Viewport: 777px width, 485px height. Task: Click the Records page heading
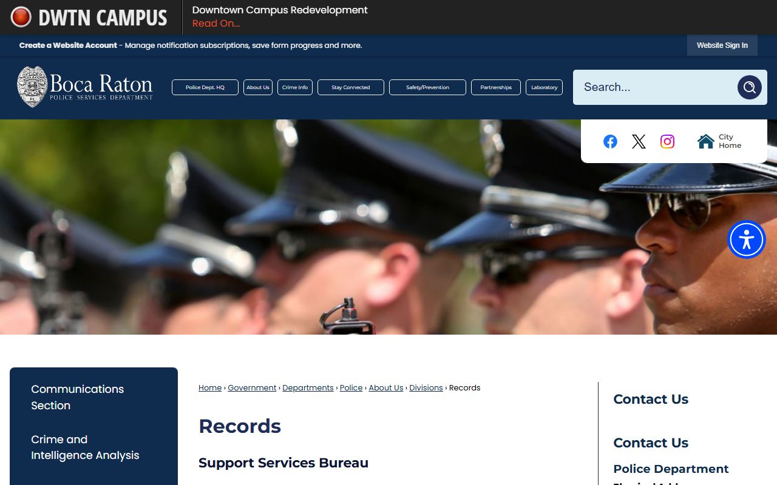click(240, 426)
